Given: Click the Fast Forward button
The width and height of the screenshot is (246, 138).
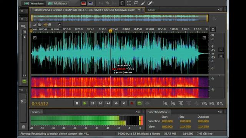Looking at the screenshot, I should point(116,103).
